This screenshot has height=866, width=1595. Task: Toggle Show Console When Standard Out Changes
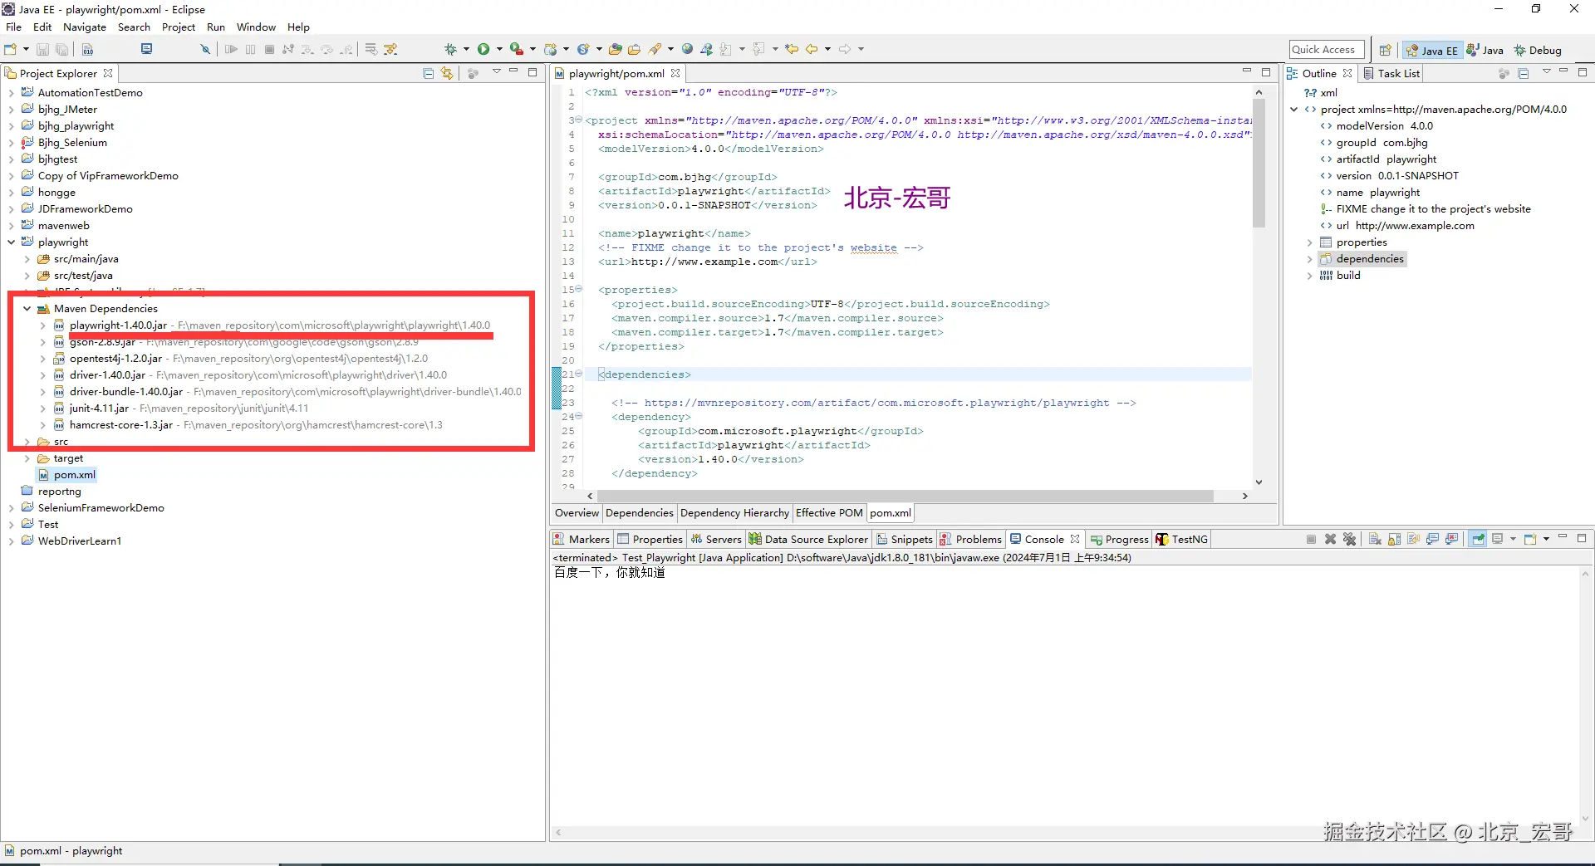tap(1432, 539)
